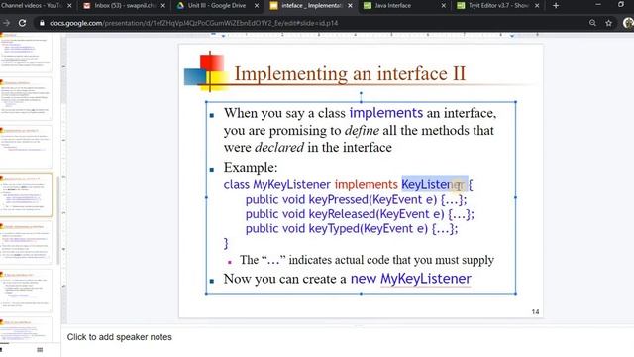Click the sub-bullet about actual code you must supply

[367, 260]
